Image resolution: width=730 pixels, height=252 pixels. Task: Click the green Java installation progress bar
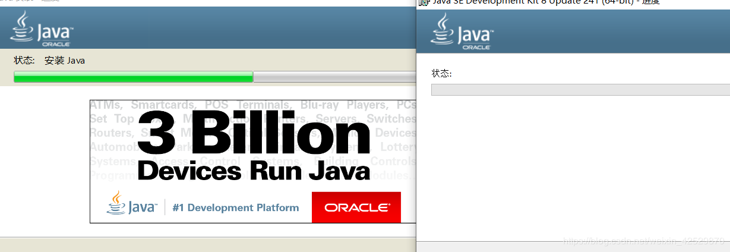coord(214,77)
